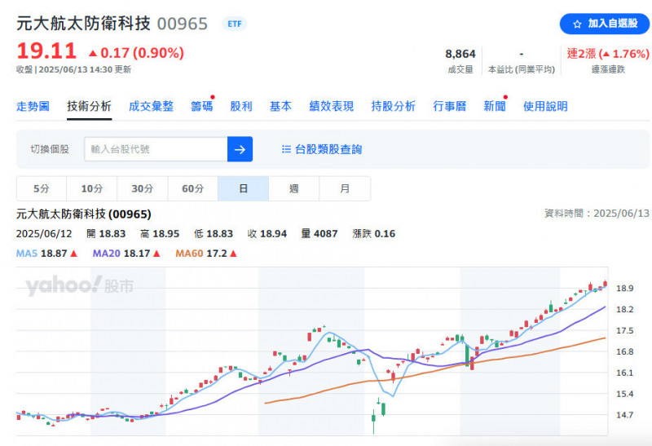Open the 台股類股查詢 link
Viewport: 652px width, 446px height.
pos(328,149)
